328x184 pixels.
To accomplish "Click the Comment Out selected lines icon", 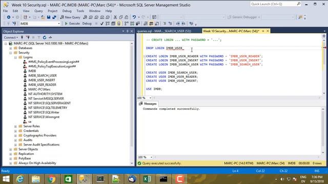I will 165,24.
